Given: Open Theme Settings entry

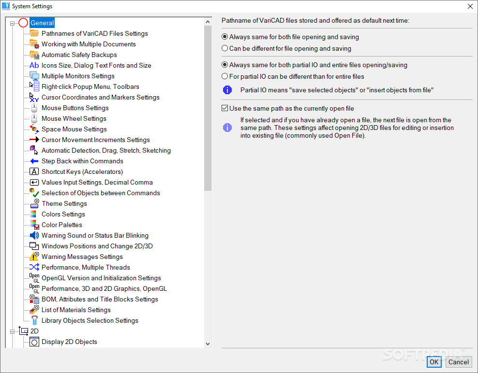Looking at the screenshot, I should point(64,203).
